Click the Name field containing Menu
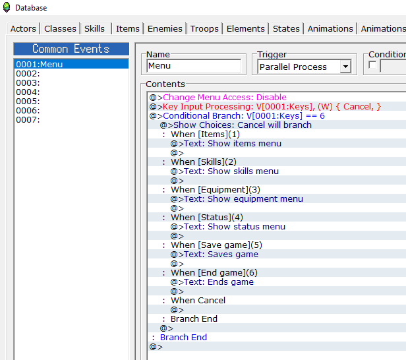406x360 pixels. coord(194,66)
